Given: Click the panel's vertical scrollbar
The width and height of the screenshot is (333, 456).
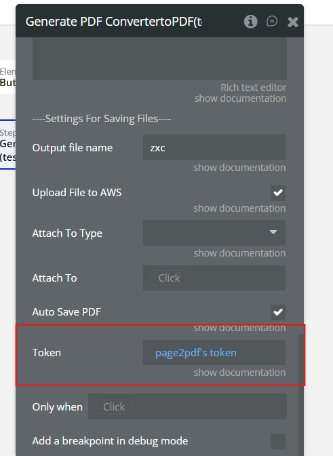Looking at the screenshot, I should coord(300,395).
